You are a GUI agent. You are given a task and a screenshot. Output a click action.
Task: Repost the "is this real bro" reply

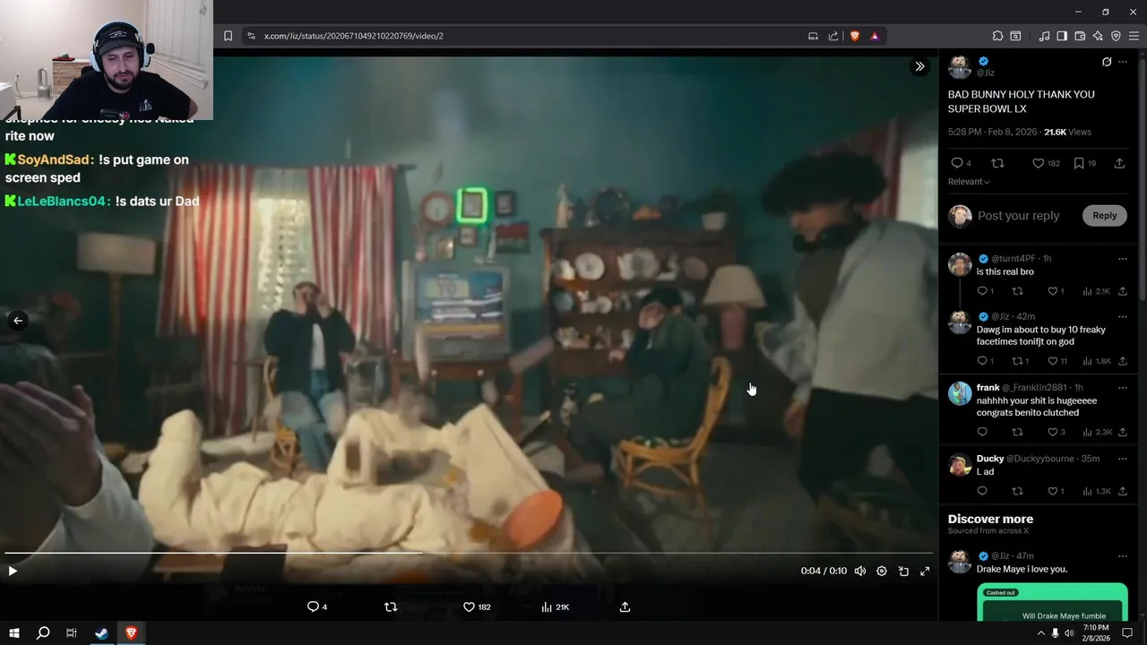(1017, 291)
